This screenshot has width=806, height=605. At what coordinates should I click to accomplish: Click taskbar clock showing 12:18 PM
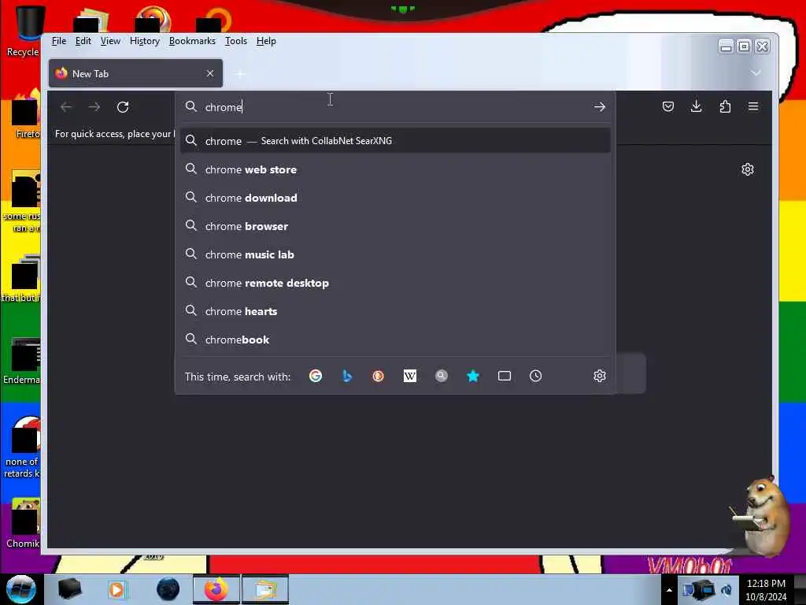[x=766, y=590]
